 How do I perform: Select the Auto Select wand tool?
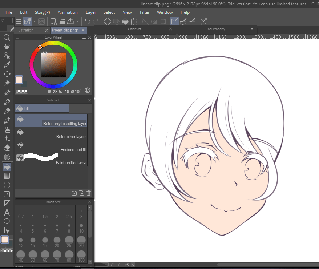click(7, 83)
